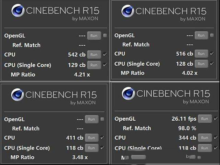Run OpenGL test beside 26.11 fps
The height and width of the screenshot is (165, 220).
[x=205, y=119]
